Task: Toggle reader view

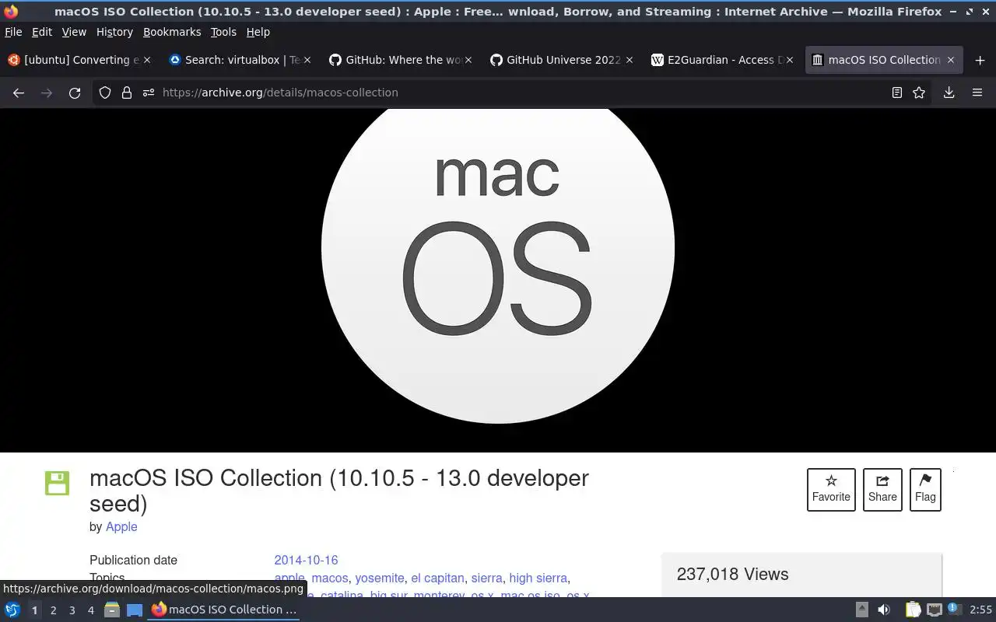Action: pyautogui.click(x=897, y=93)
